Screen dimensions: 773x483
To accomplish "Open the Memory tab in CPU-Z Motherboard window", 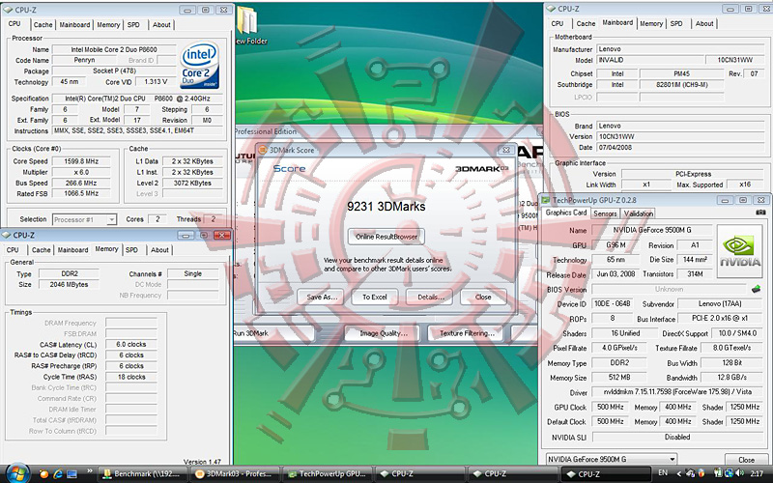I will [x=651, y=23].
